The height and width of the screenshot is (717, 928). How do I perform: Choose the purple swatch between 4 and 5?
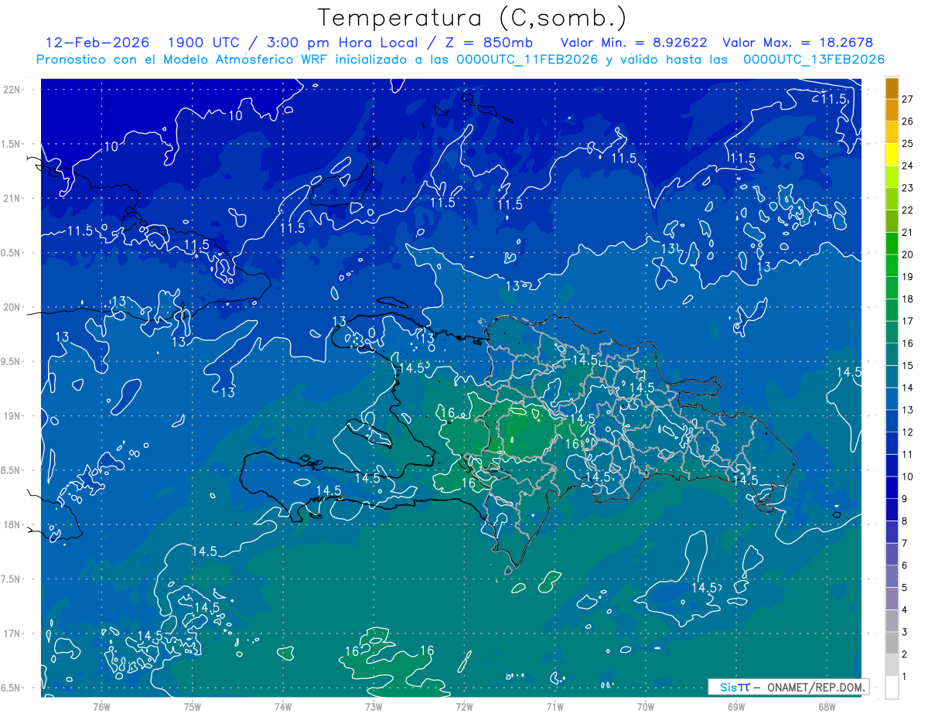point(892,599)
